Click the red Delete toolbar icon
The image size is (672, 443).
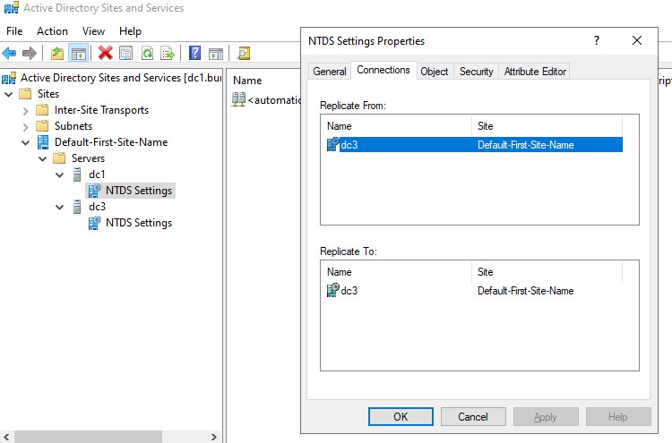[x=105, y=53]
